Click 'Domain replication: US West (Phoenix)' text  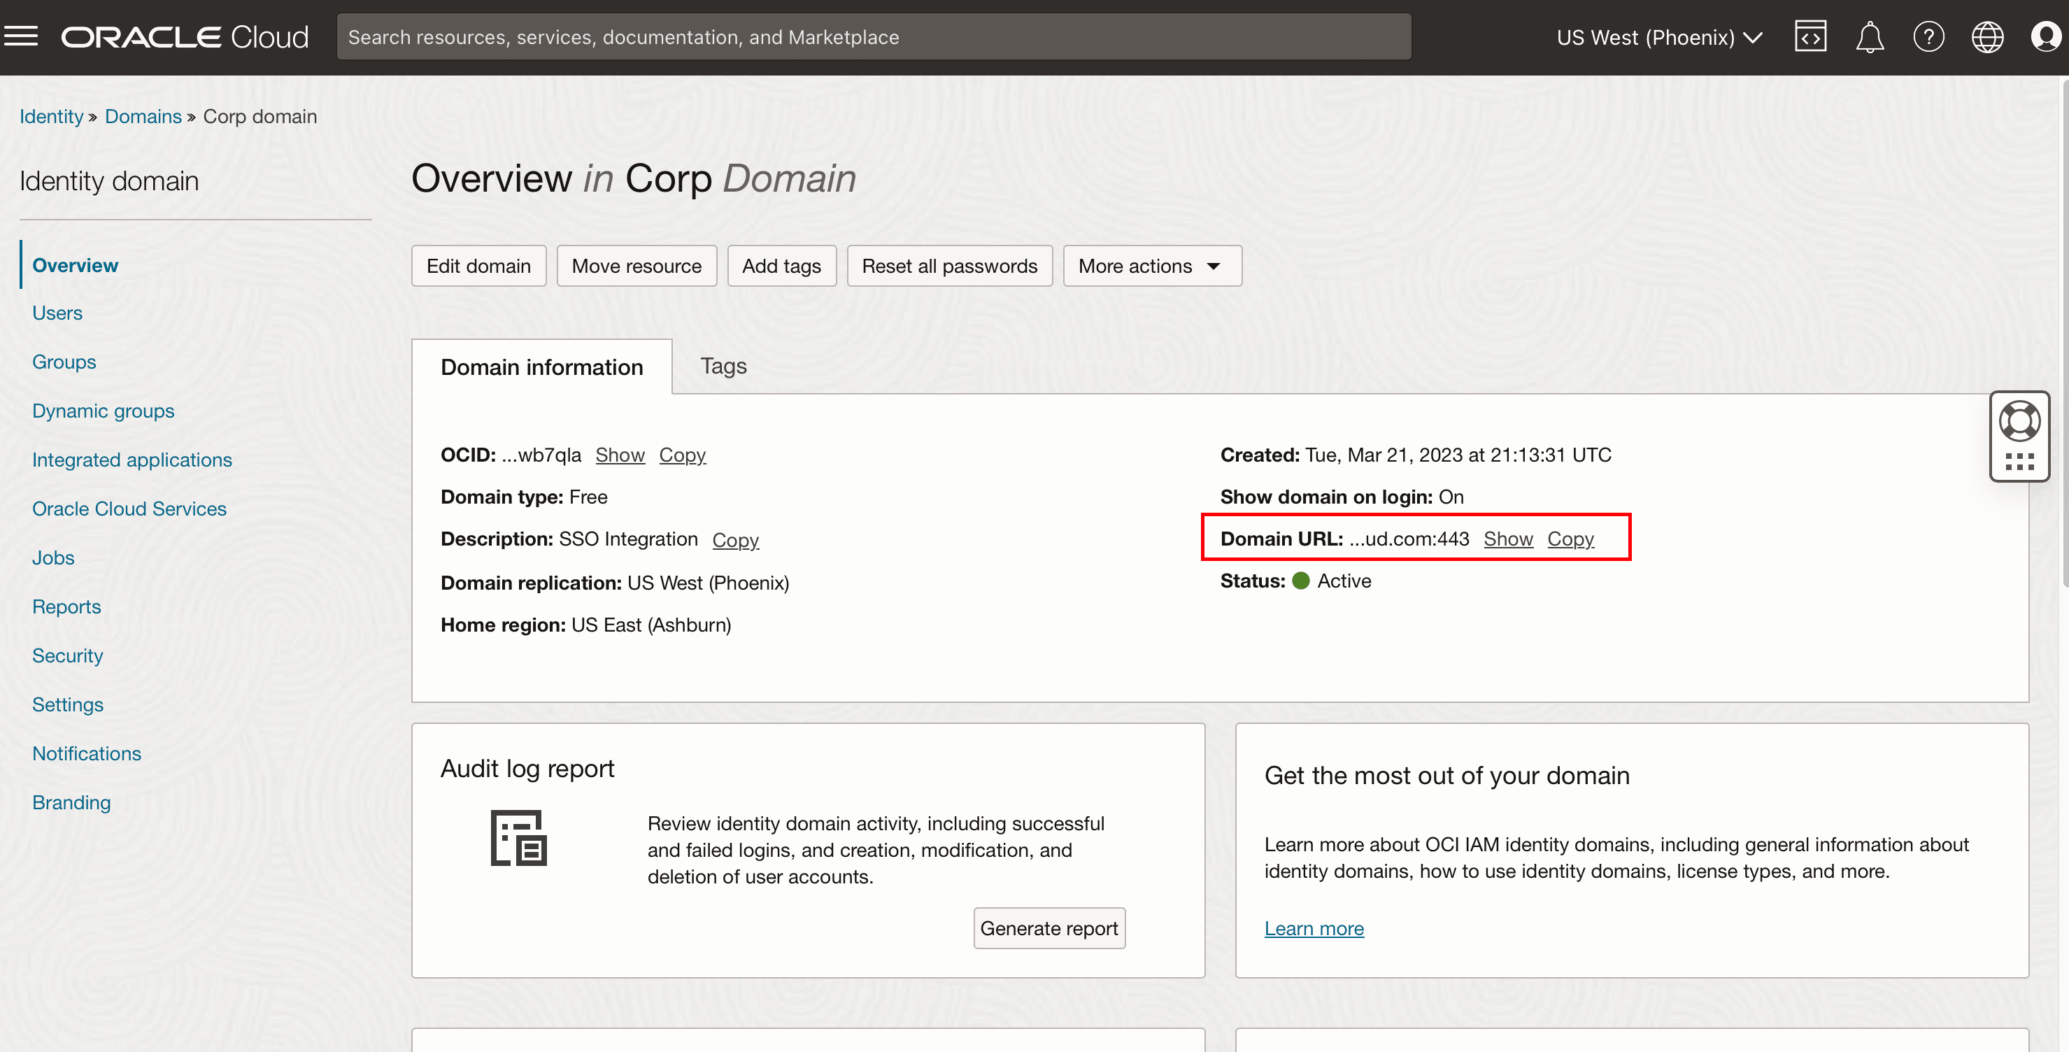[x=614, y=583]
